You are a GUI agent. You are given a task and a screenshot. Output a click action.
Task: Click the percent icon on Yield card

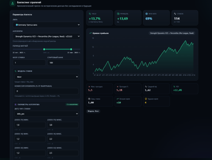click(x=90, y=14)
